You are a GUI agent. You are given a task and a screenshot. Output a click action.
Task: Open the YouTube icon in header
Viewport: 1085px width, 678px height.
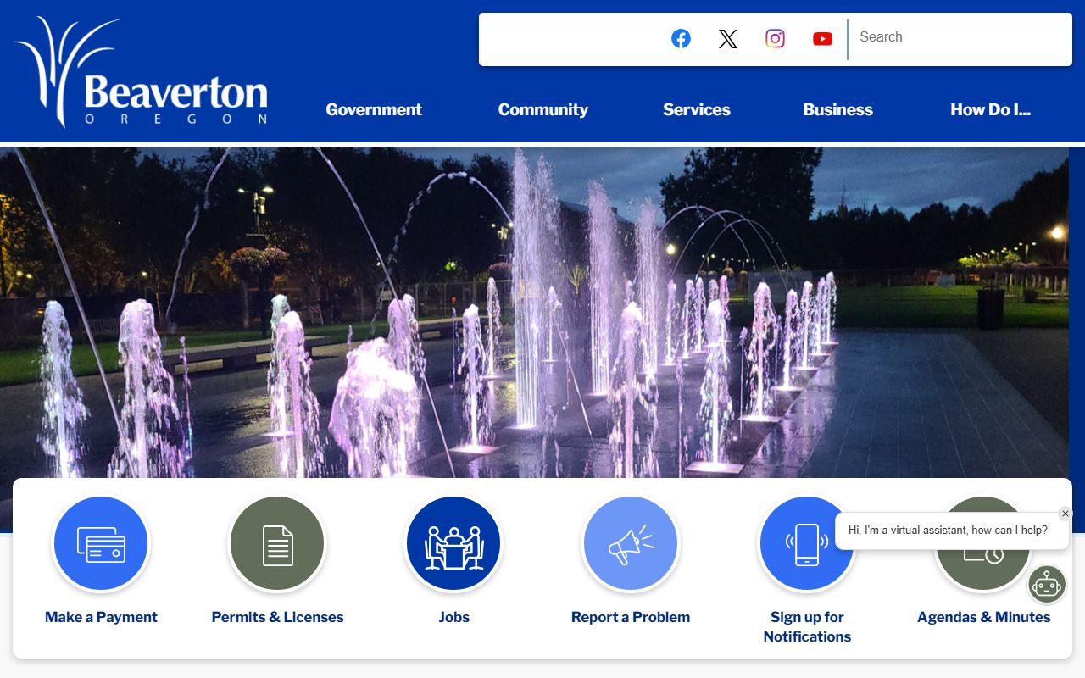(822, 38)
